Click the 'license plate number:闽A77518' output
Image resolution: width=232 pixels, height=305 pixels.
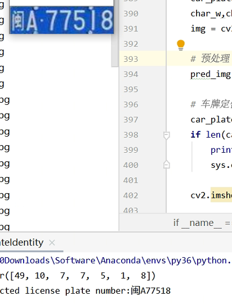[98, 291]
